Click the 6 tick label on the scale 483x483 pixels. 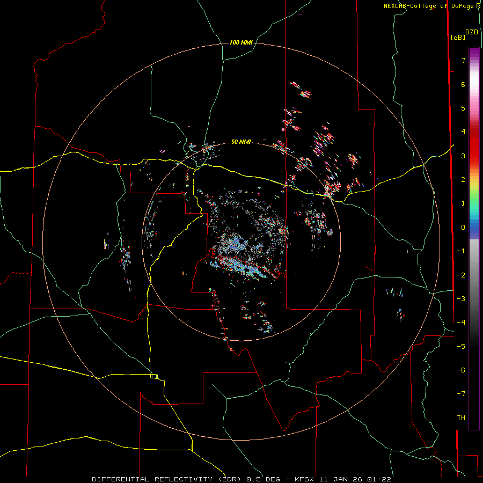[x=463, y=84]
